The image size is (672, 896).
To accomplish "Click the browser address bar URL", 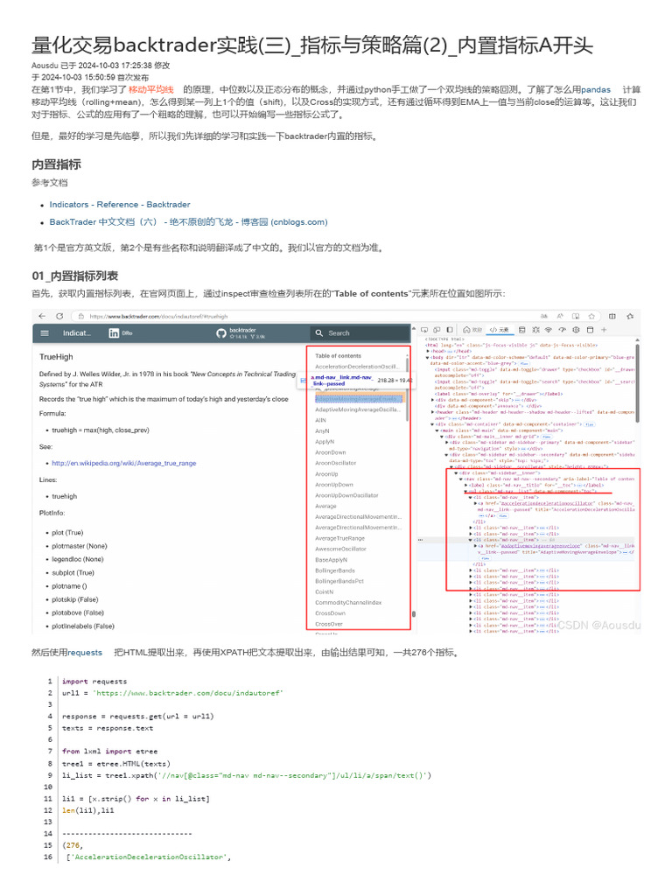I will pos(158,316).
